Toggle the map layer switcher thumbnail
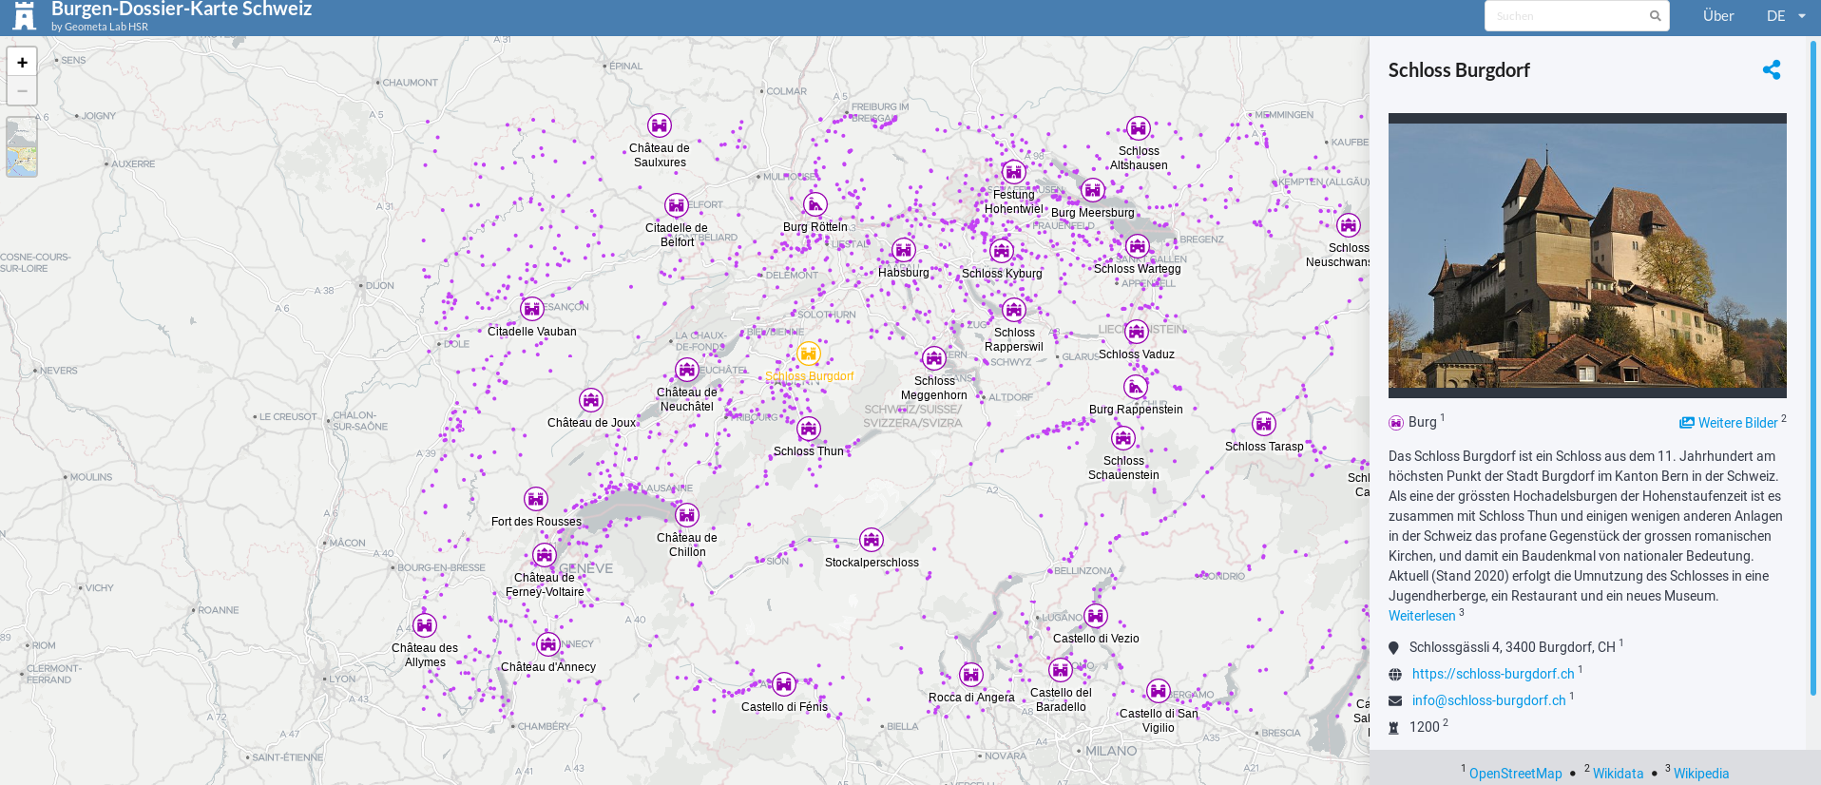Image resolution: width=1821 pixels, height=785 pixels. (x=22, y=147)
